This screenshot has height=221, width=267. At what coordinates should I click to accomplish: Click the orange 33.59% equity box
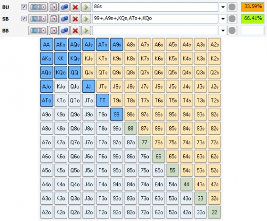[253, 7]
